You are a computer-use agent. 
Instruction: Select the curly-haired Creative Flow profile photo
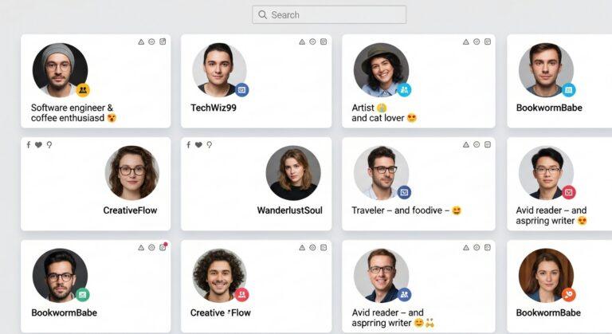[x=219, y=275]
